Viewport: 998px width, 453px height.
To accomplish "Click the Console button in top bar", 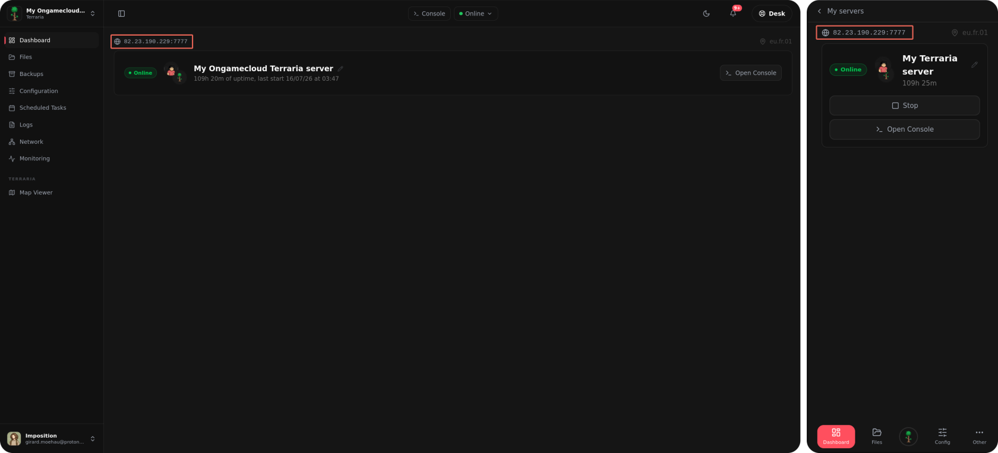I will (429, 14).
